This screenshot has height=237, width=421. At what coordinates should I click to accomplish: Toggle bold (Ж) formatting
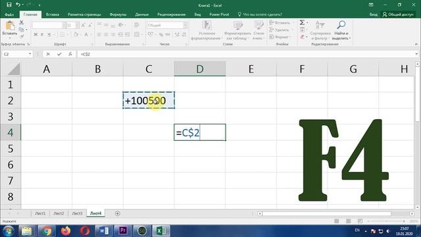tap(36, 34)
